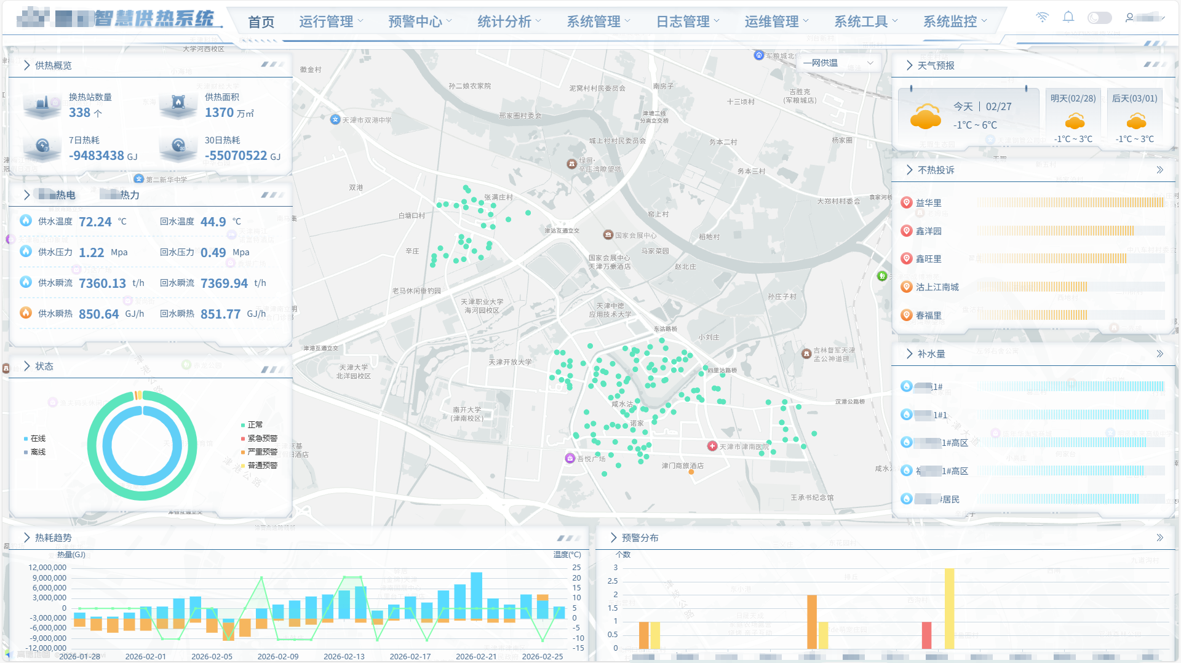Flip the switch near the top-right corner
This screenshot has height=663, width=1181.
pyautogui.click(x=1100, y=17)
